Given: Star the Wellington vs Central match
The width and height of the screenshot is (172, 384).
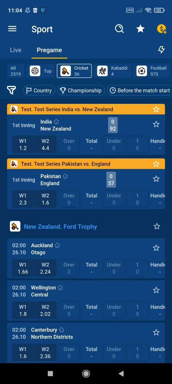Looking at the screenshot, I should coord(156,290).
